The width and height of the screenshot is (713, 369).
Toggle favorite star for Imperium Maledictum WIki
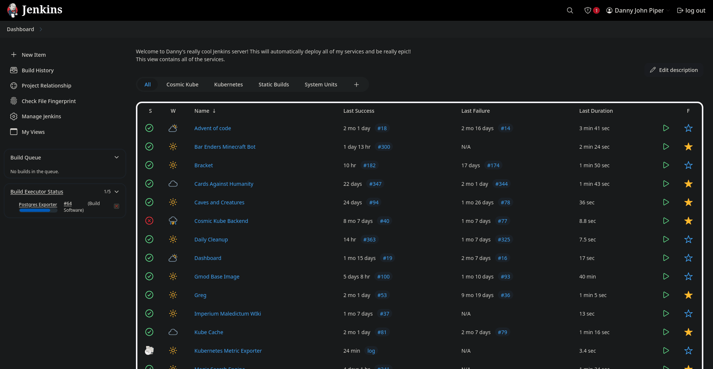pos(688,313)
